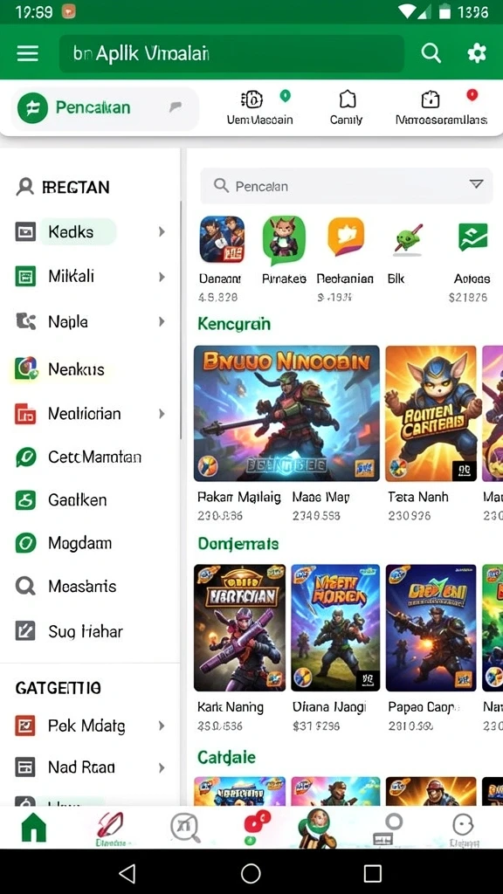Open the Bnuuo Nincobin game banner thumbnail

[286, 413]
